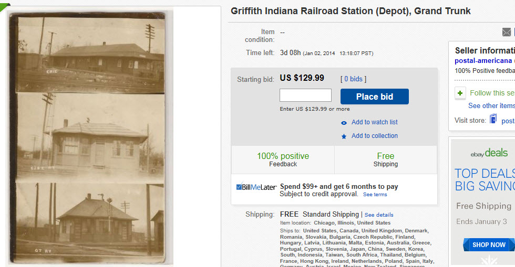Viewport: 515px width, 267px height.
Task: Click See other items link
Action: tap(491, 106)
